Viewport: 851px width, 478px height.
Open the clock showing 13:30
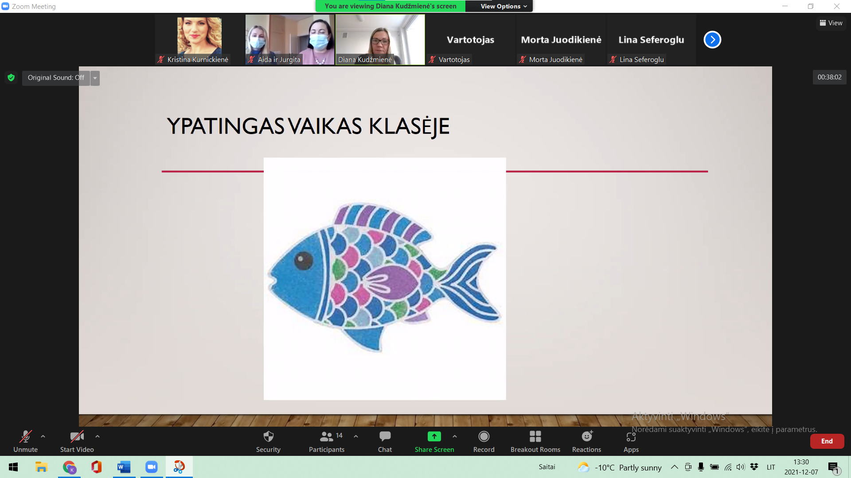pyautogui.click(x=801, y=467)
